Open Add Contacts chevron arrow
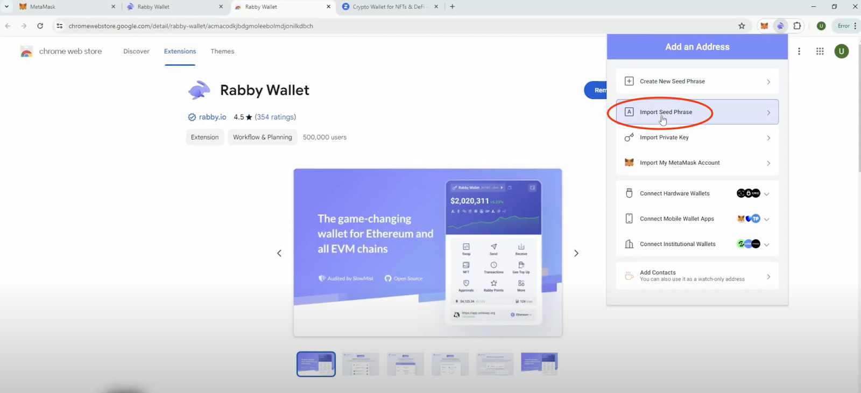The width and height of the screenshot is (861, 393). [768, 277]
